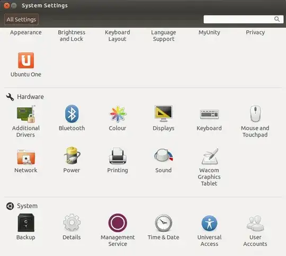Open Printing settings printer icon
The height and width of the screenshot is (256, 286).
coord(118,156)
